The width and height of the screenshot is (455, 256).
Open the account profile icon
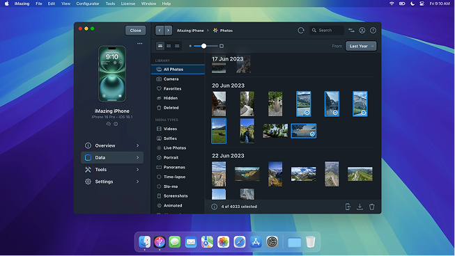tap(362, 31)
